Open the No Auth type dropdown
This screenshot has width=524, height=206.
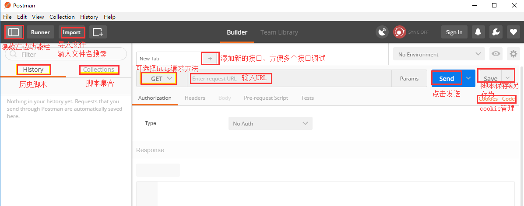(271, 123)
